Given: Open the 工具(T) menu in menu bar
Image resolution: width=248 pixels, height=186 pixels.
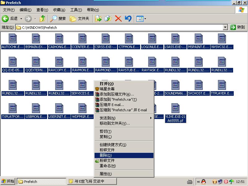Looking at the screenshot, I should pos(76,10).
